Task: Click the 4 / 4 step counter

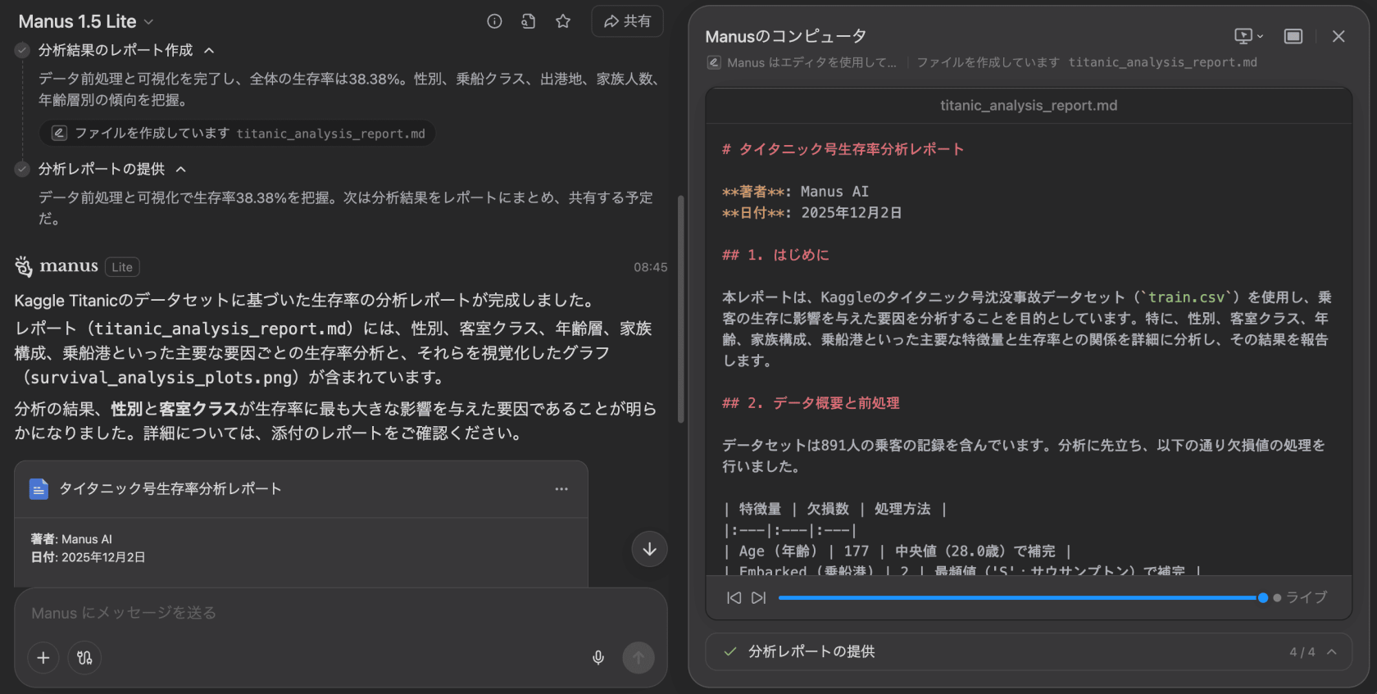Action: point(1302,652)
